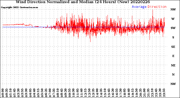Viewport: 180px width, 98px height.
Task: Click the Copyright 2022 Cartronics.com notice
Action: (x=19, y=7)
